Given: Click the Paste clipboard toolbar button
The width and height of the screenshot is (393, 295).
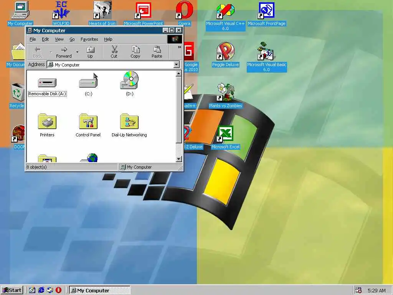Looking at the screenshot, I should [x=157, y=52].
